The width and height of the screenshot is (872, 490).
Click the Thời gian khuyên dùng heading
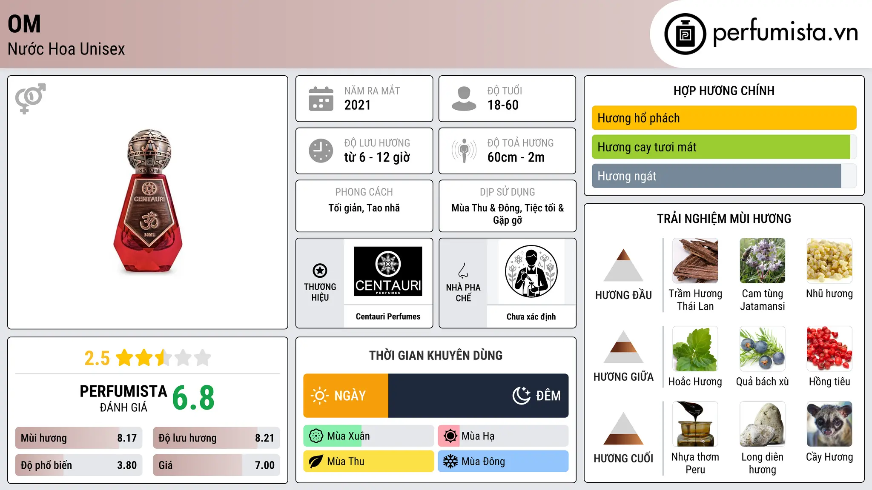pyautogui.click(x=436, y=355)
